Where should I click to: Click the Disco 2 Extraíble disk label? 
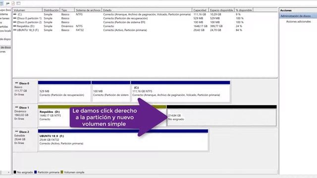point(25,140)
